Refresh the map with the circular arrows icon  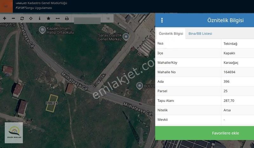point(22,18)
